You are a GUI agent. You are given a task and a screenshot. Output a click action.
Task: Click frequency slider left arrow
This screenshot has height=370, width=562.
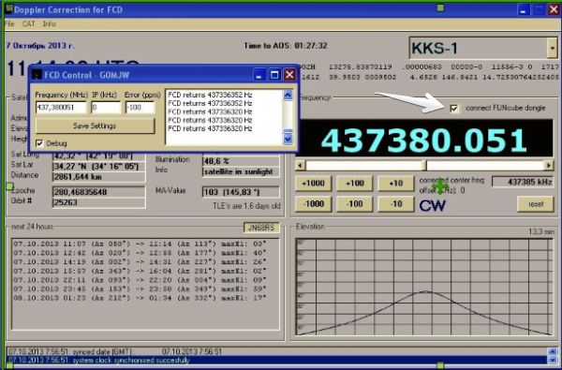tap(300, 165)
